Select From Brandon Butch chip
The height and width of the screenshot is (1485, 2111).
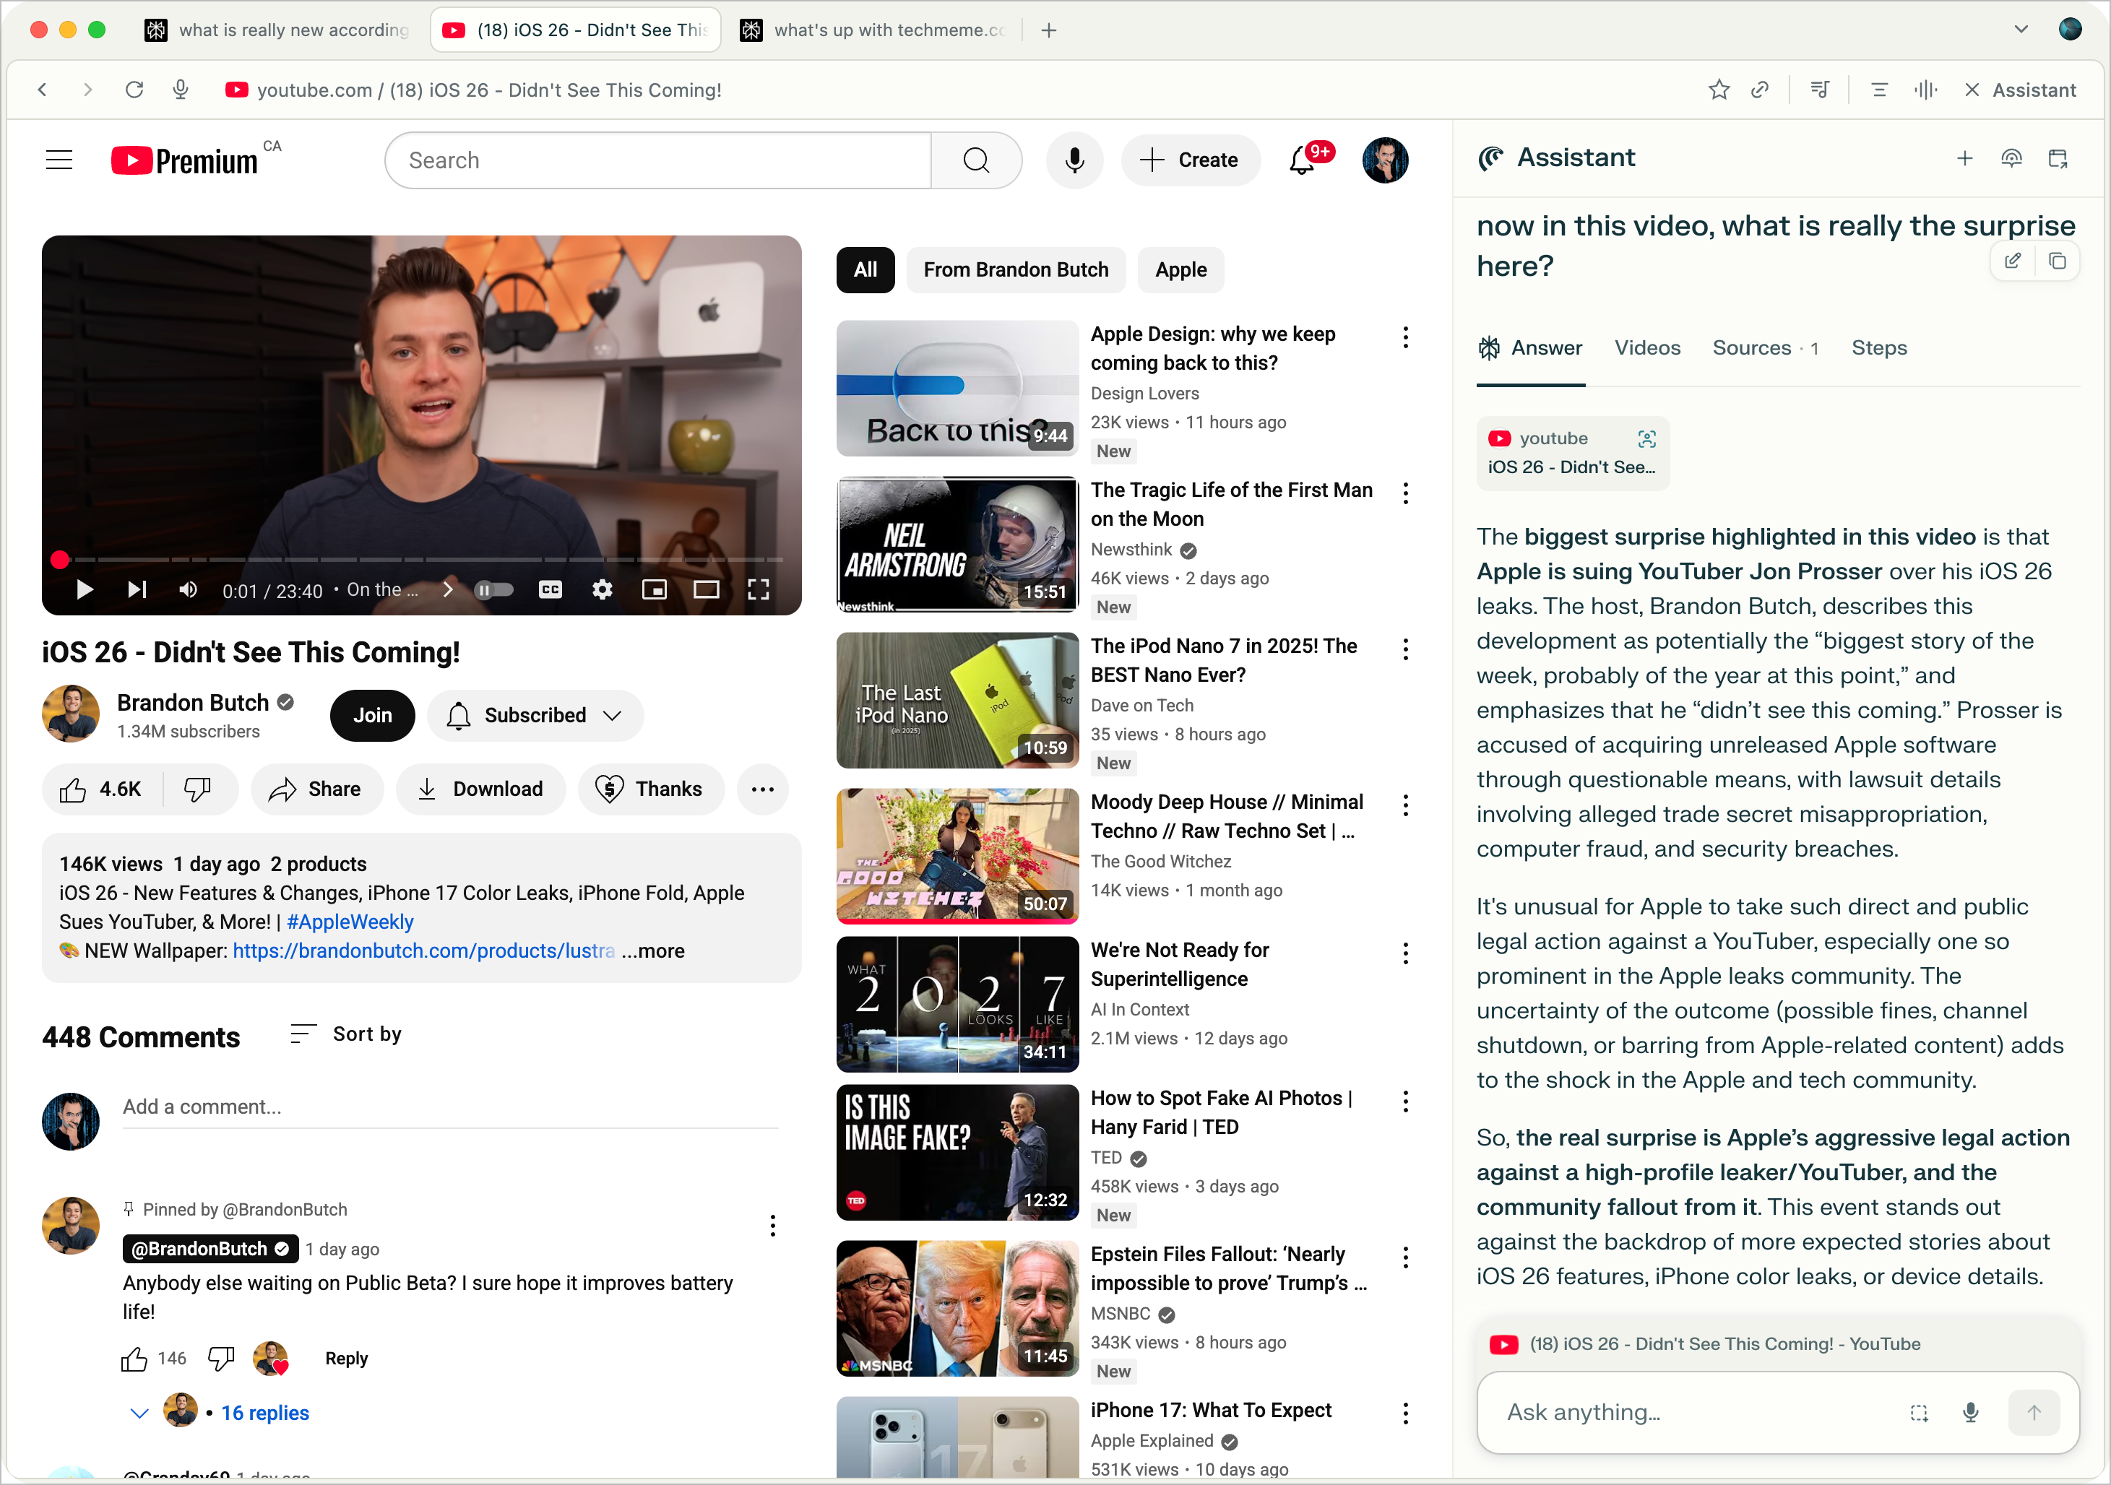coord(1016,270)
